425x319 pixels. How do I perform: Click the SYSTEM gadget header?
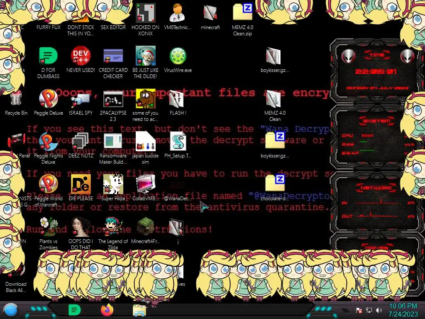377,121
